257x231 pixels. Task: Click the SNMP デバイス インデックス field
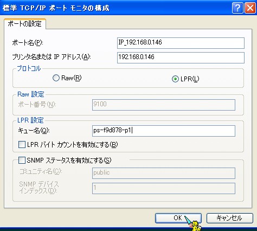click(x=164, y=188)
